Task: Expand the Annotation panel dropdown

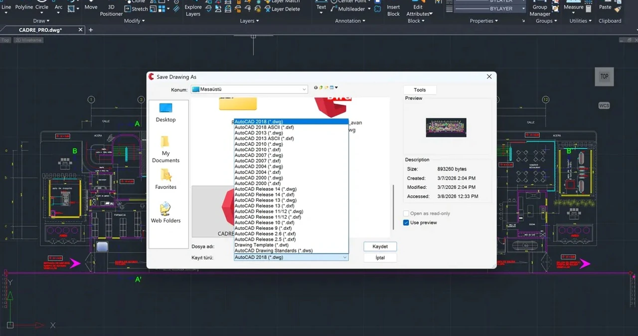Action: [350, 21]
